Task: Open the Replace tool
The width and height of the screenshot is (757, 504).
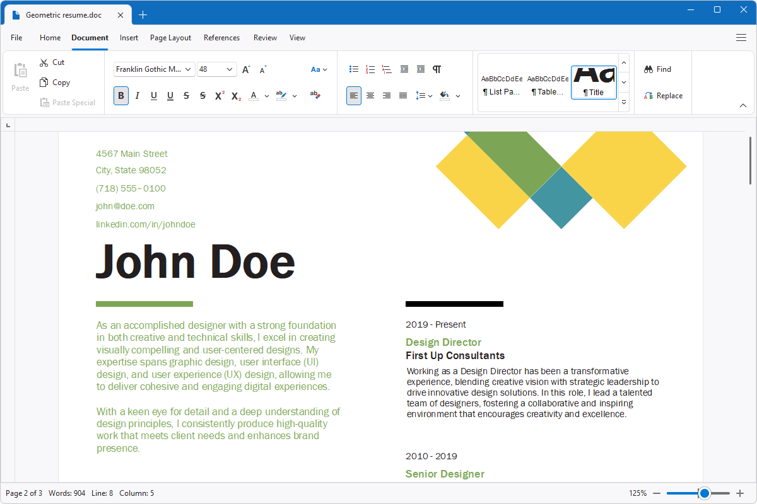Action: pos(664,95)
